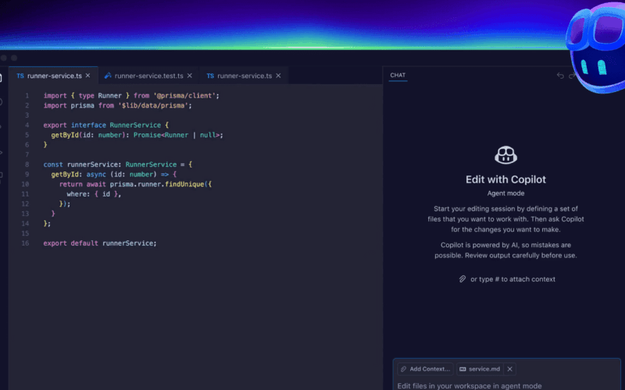Remove the service.md attachment
The height and width of the screenshot is (390, 625).
(x=510, y=369)
